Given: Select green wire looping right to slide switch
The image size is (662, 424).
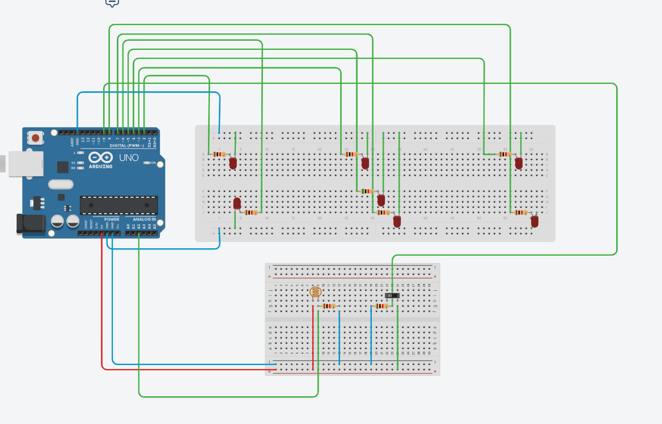Looking at the screenshot, I should tap(617, 169).
